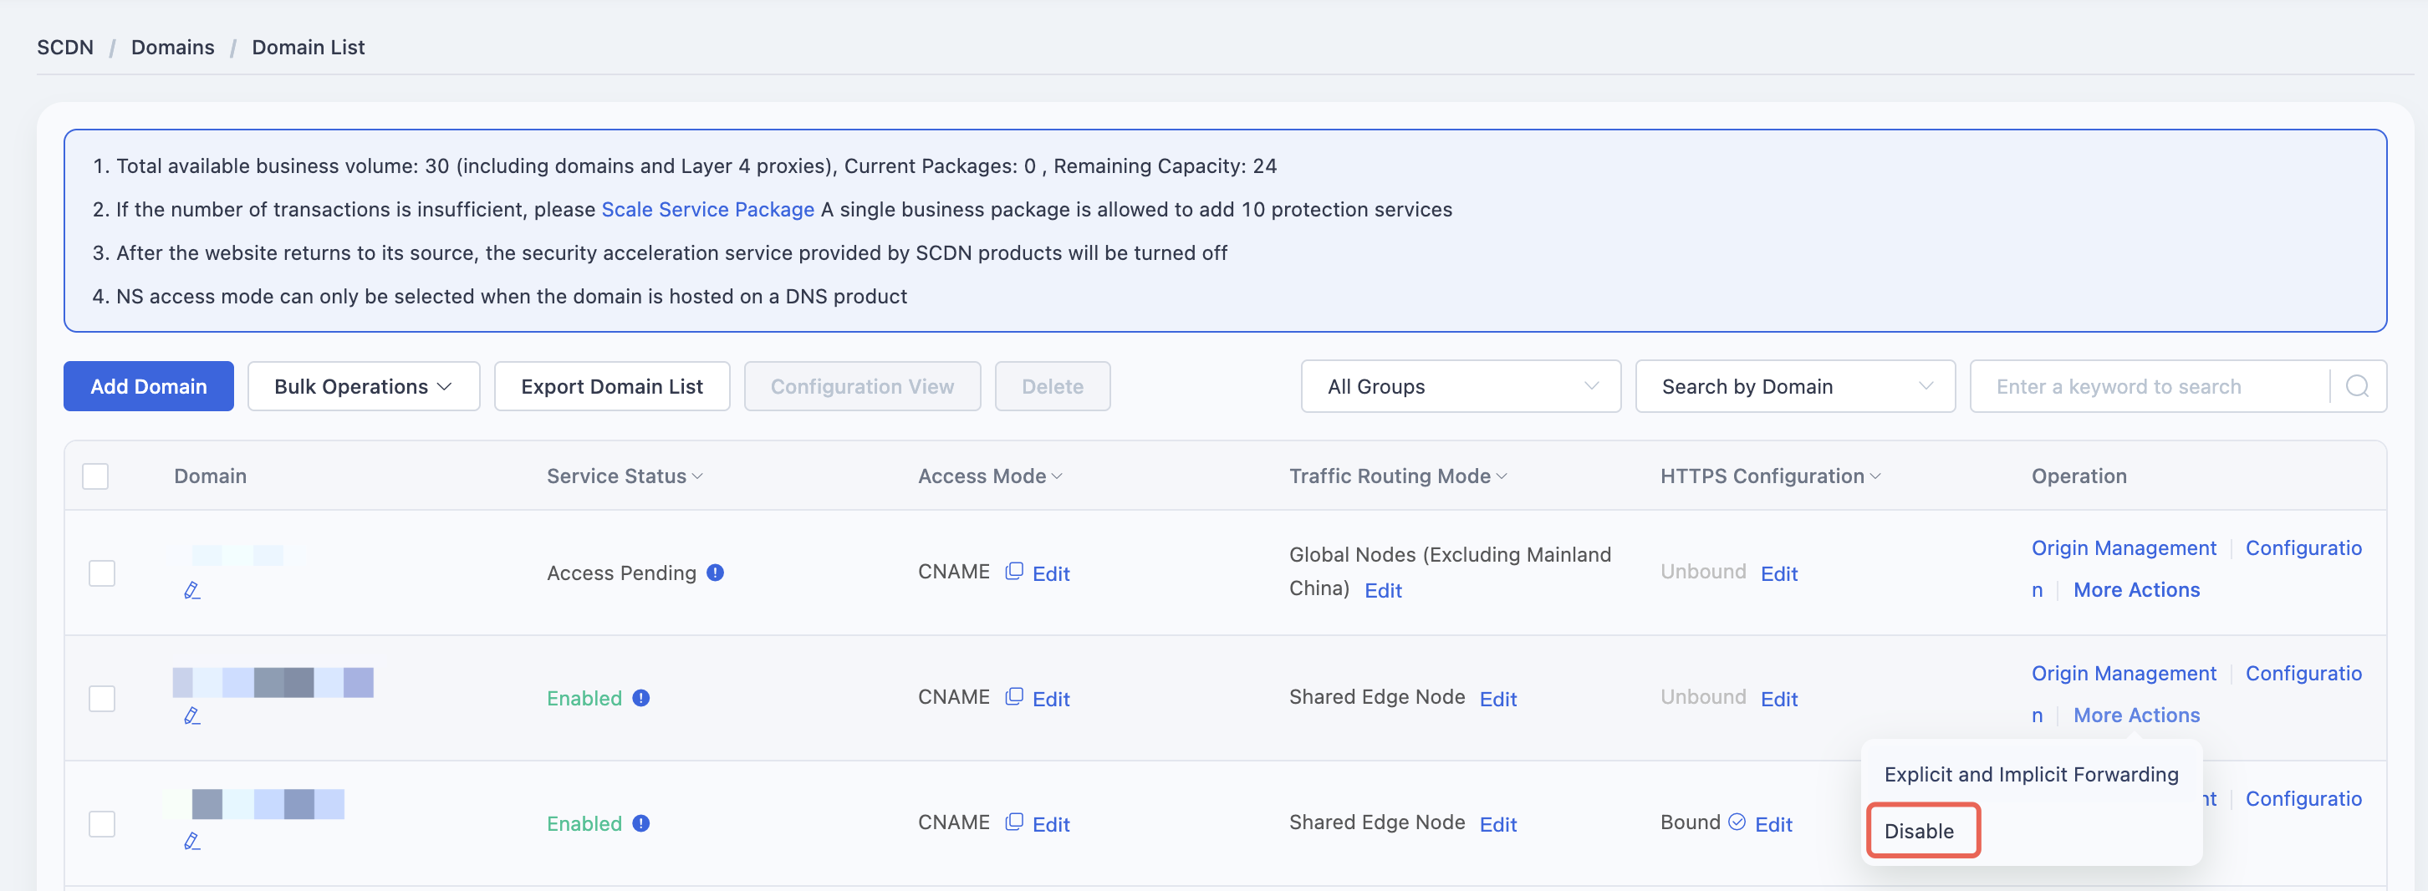The image size is (2428, 891).
Task: Copy CNAME in Enabled Unbound row
Action: [x=1014, y=697]
